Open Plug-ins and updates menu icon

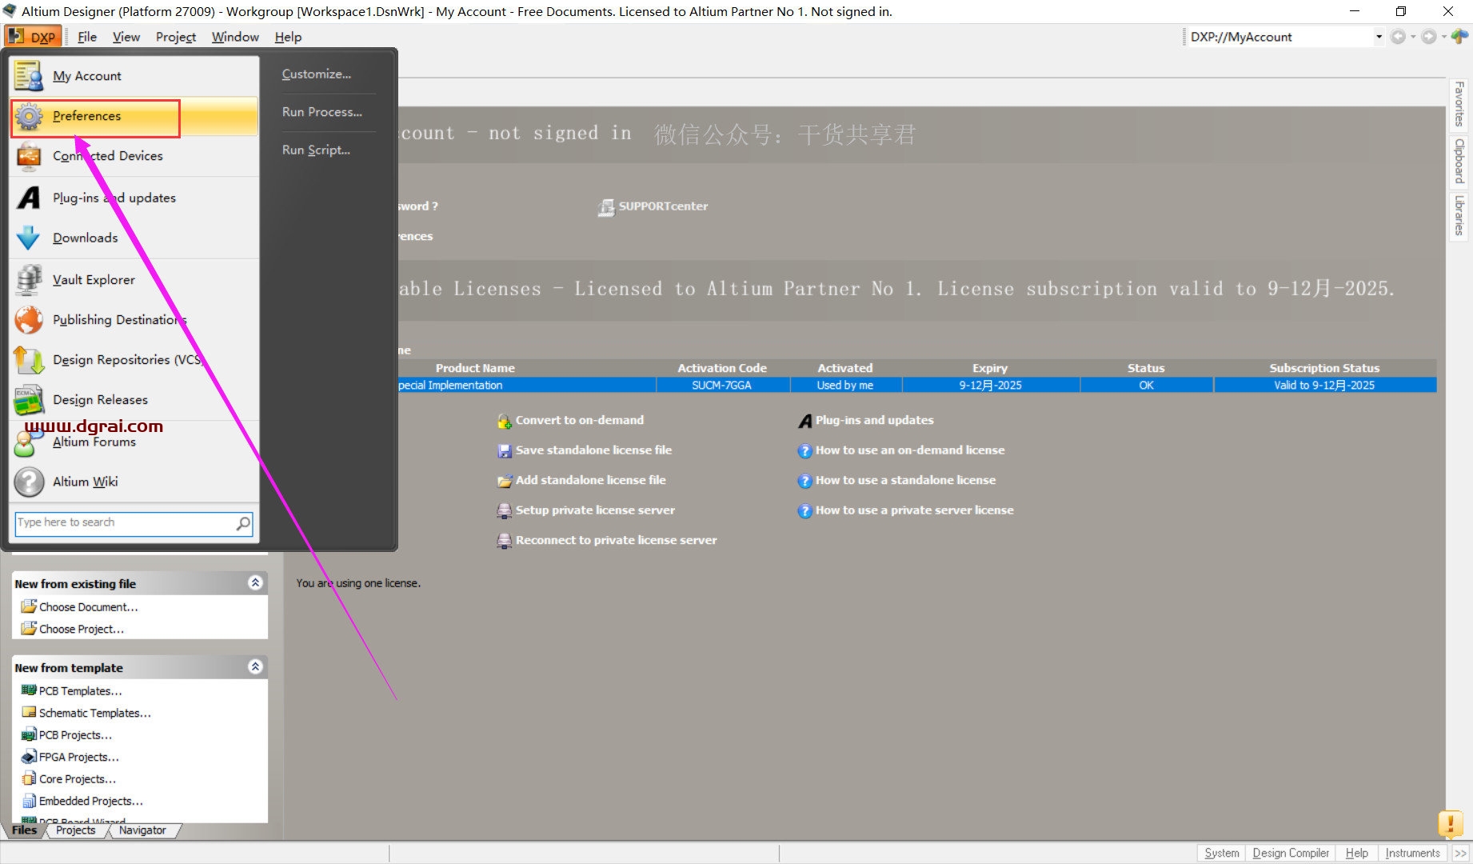[29, 198]
